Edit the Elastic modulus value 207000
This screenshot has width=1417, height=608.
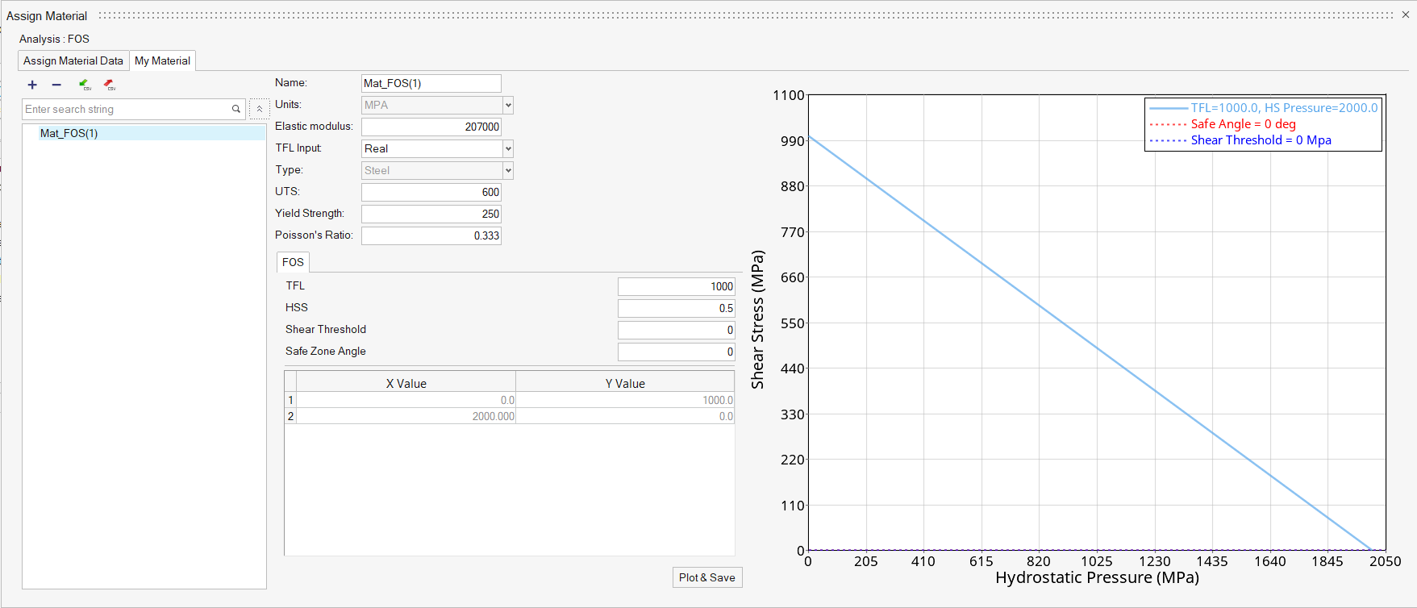click(431, 127)
